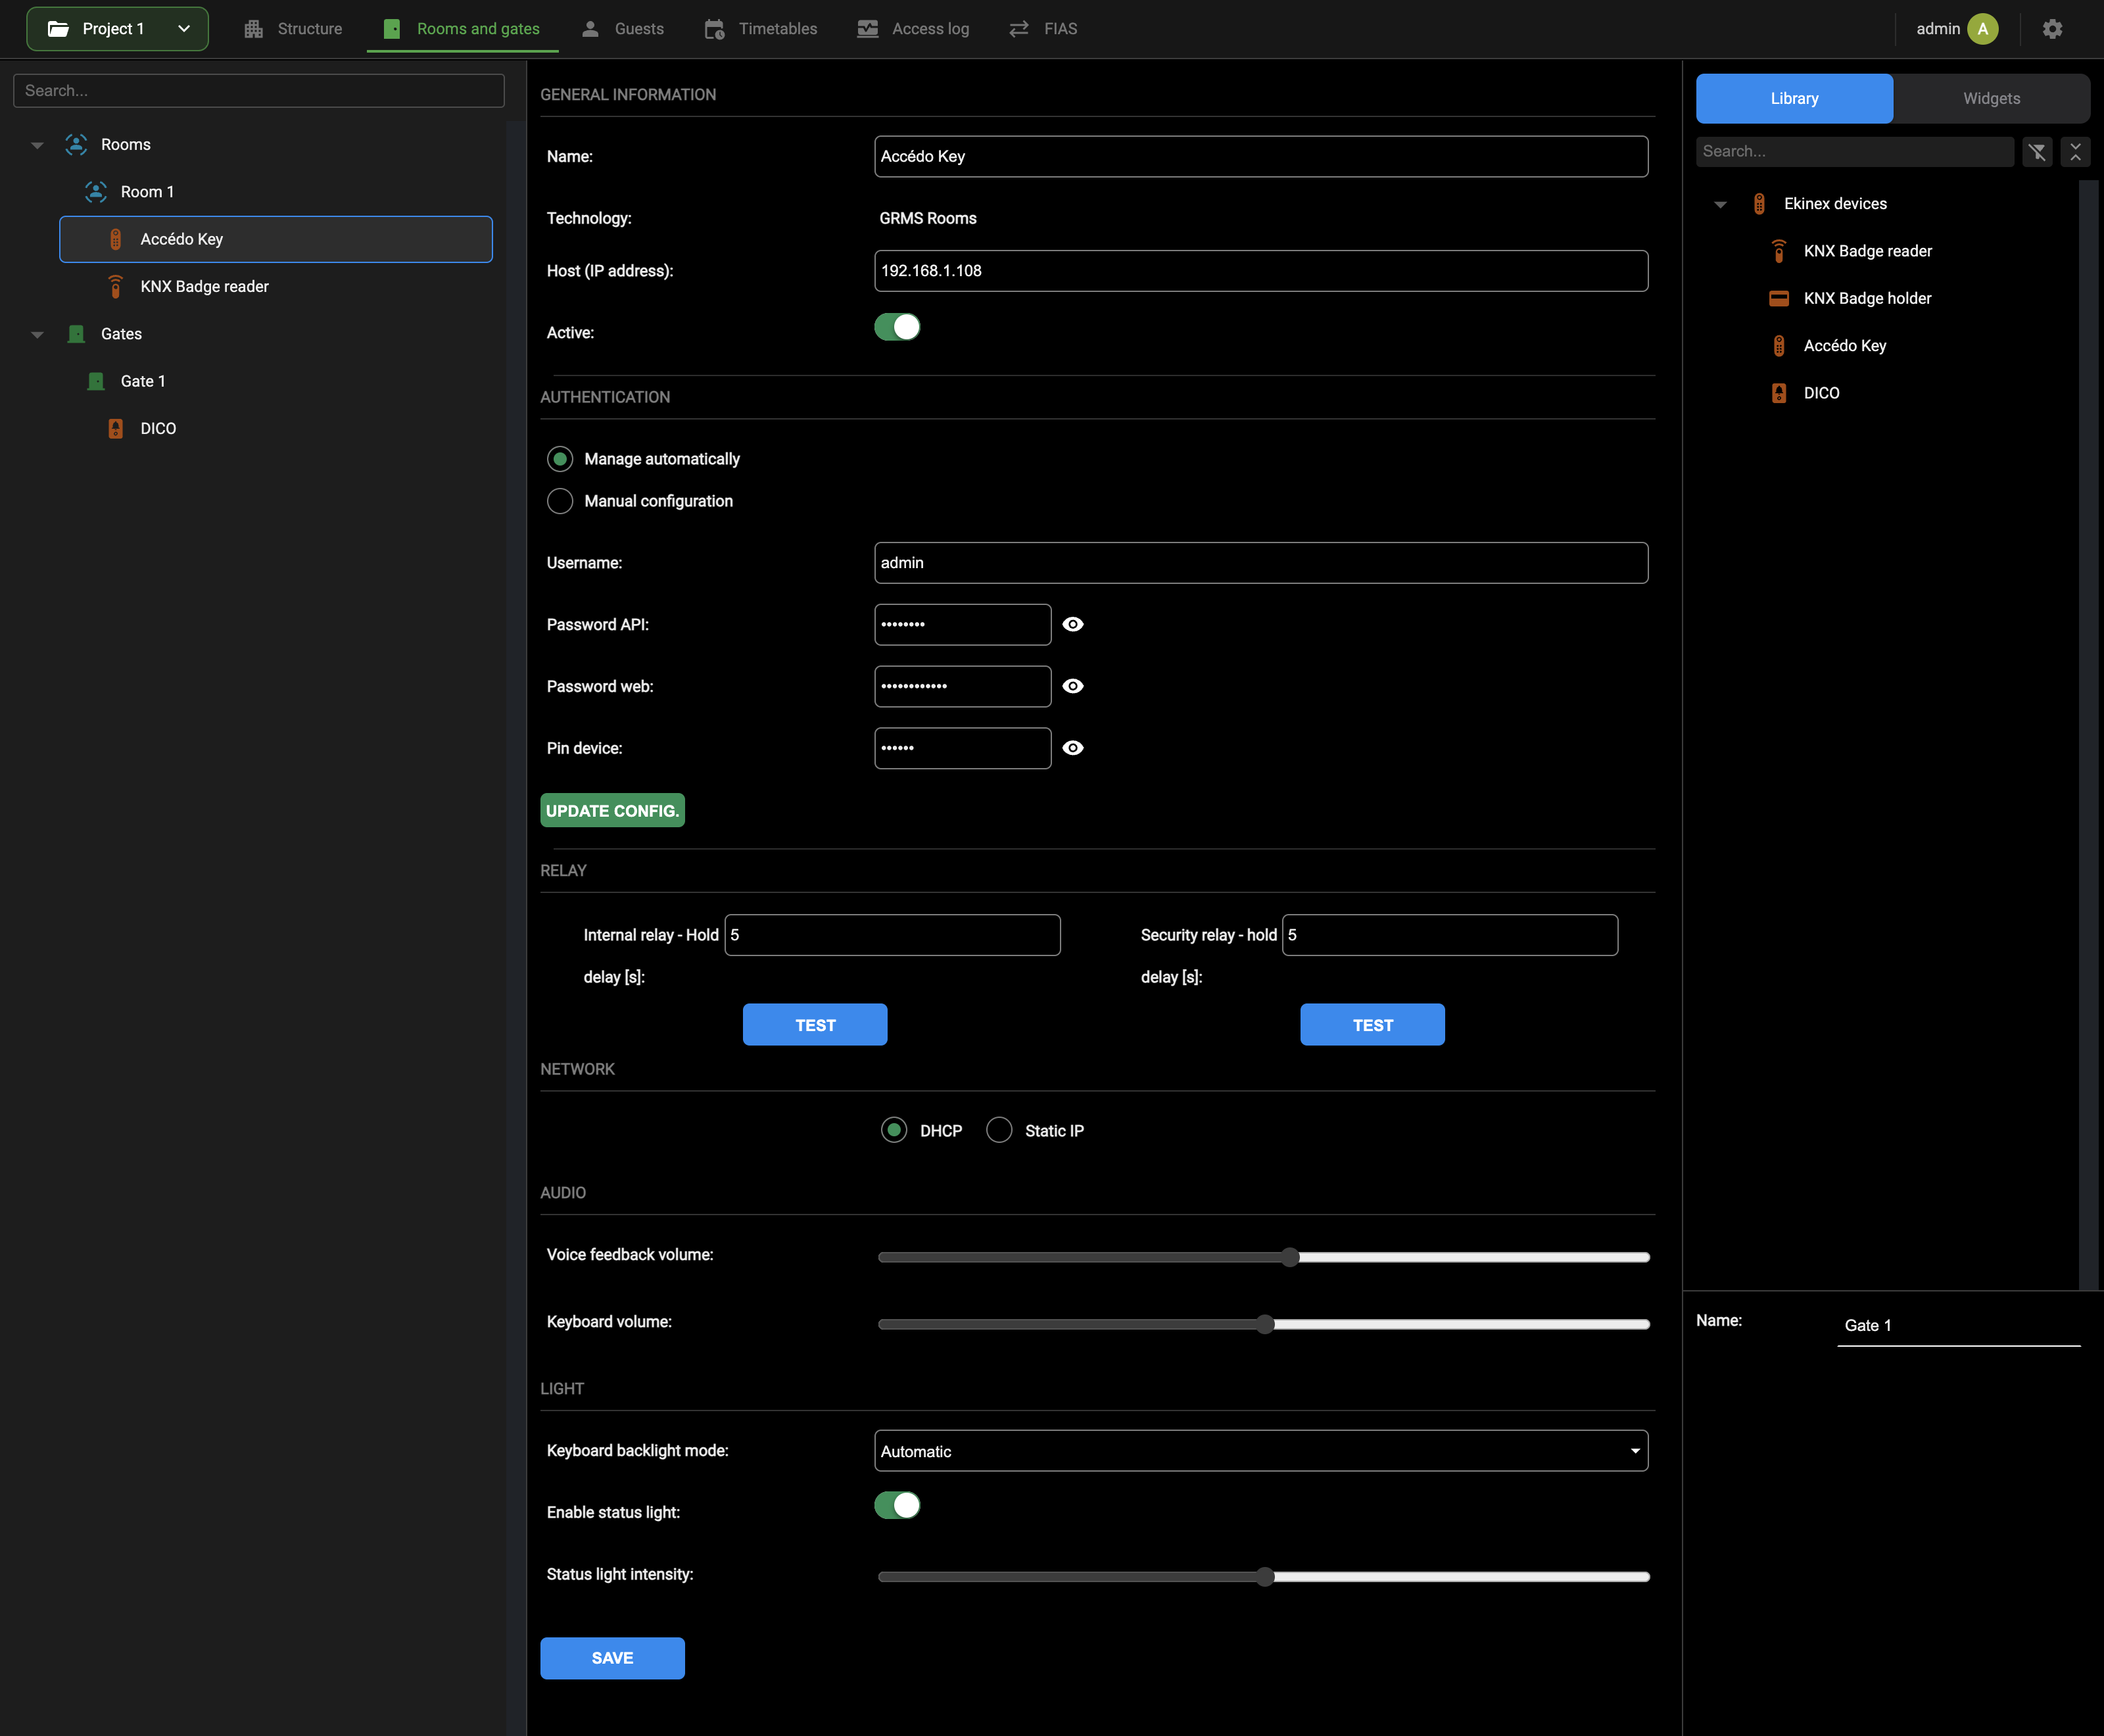
Task: Click the Gate 1 door icon
Action: [96, 381]
